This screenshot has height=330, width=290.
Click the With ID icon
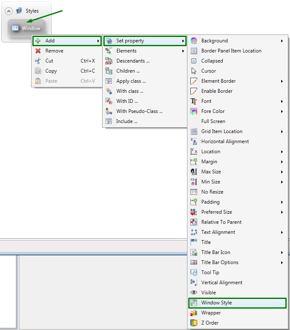coord(109,101)
